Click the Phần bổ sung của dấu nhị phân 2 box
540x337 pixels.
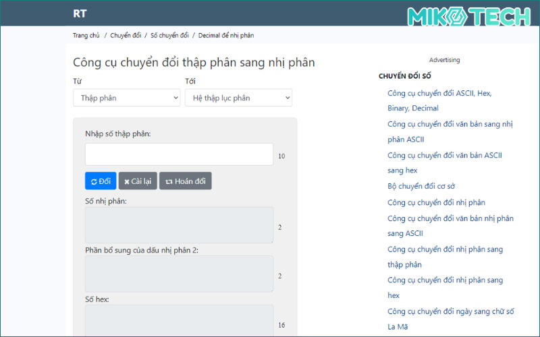tap(179, 274)
